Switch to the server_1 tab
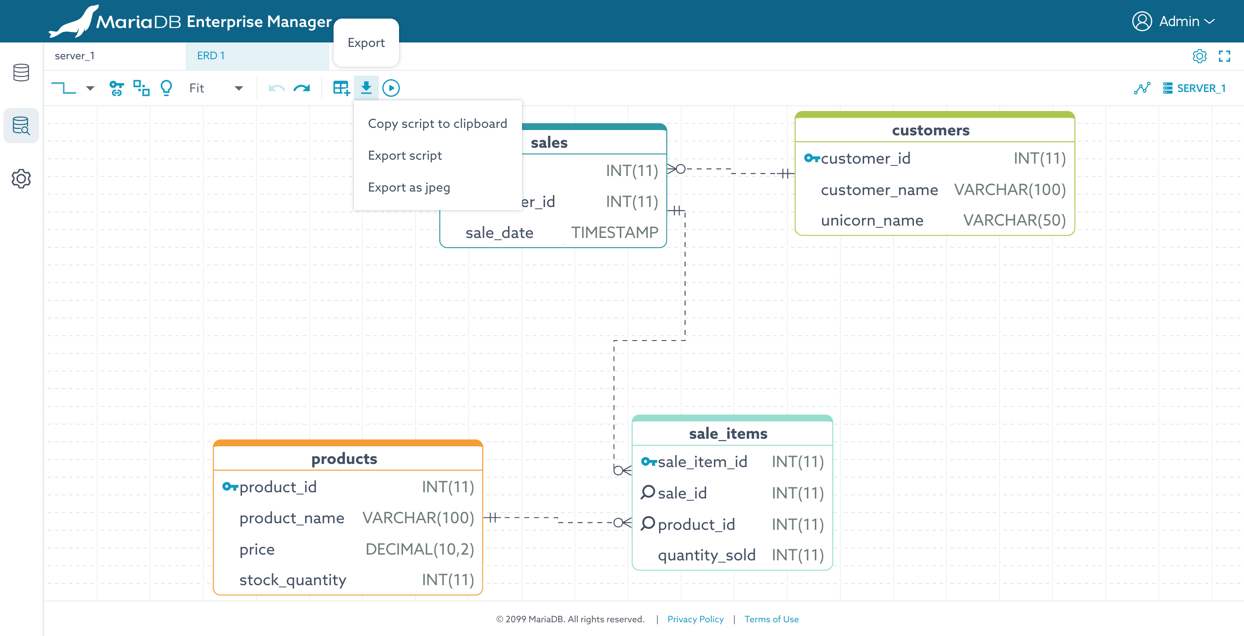1244x636 pixels. tap(75, 56)
